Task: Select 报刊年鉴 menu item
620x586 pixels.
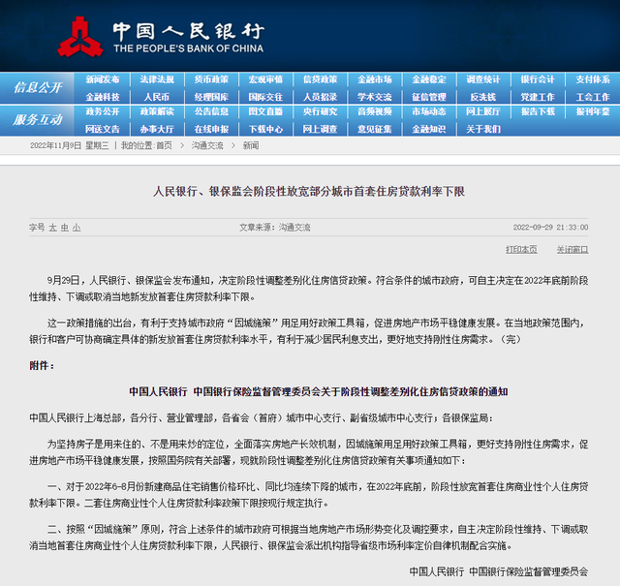Action: pyautogui.click(x=593, y=111)
